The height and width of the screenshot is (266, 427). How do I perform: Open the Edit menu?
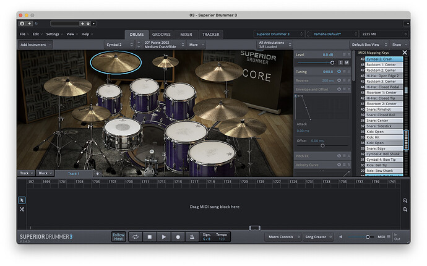point(37,34)
